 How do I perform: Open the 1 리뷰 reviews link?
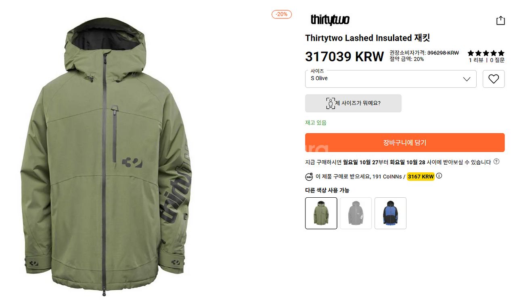point(476,60)
